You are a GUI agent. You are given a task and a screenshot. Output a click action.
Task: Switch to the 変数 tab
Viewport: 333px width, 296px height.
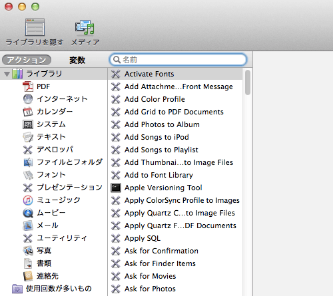(x=77, y=60)
